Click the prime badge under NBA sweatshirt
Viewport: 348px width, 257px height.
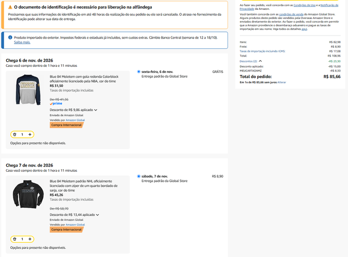(56, 103)
